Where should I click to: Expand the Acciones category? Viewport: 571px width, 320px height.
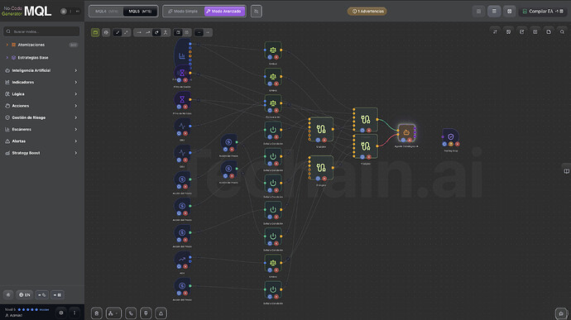click(x=41, y=106)
